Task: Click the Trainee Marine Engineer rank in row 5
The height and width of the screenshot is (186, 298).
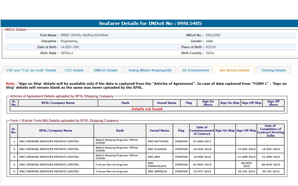Action: point(112,171)
